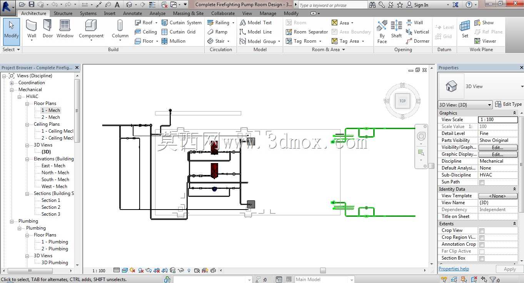Click the View Scale 1 : 100 field

coord(498,120)
